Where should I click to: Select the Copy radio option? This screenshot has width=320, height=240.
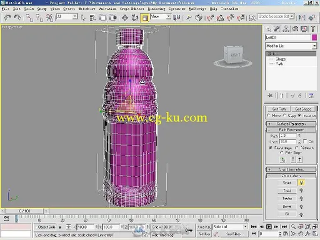[x=284, y=116]
